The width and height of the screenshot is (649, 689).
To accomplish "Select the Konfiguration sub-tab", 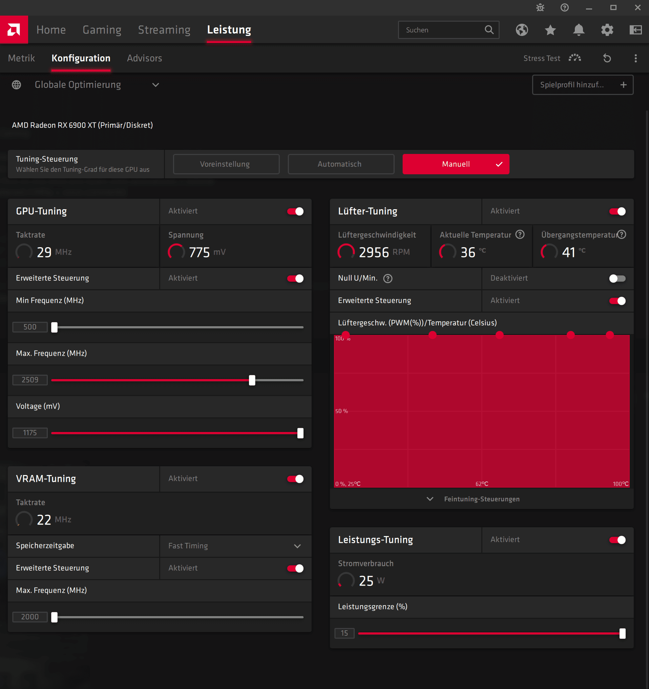I will tap(81, 58).
